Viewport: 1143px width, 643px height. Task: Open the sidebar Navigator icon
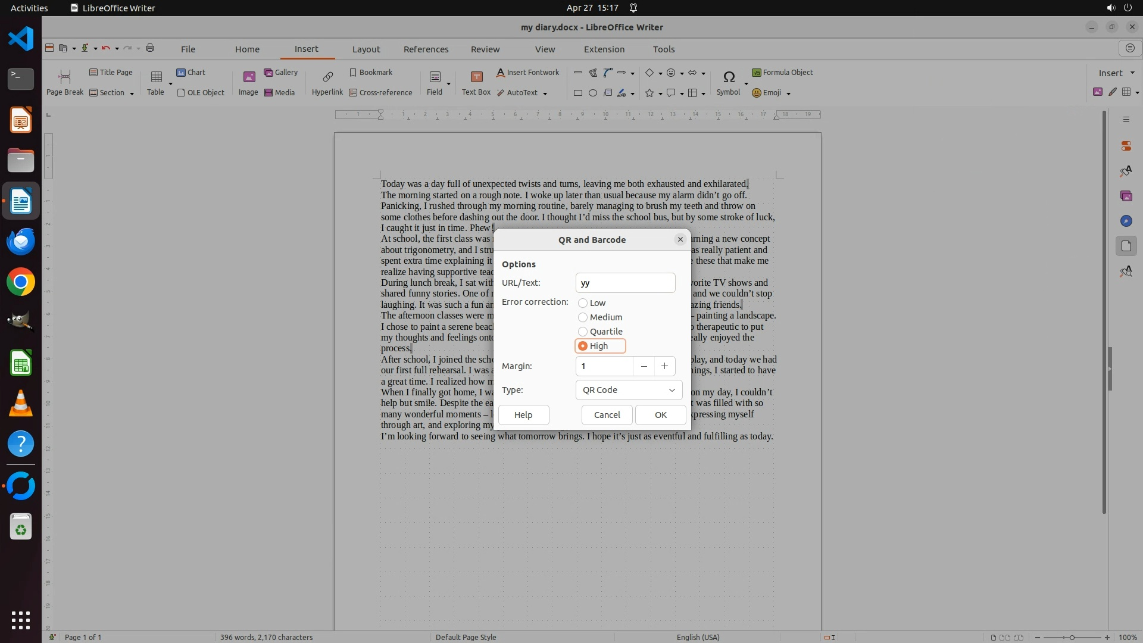click(x=1126, y=221)
